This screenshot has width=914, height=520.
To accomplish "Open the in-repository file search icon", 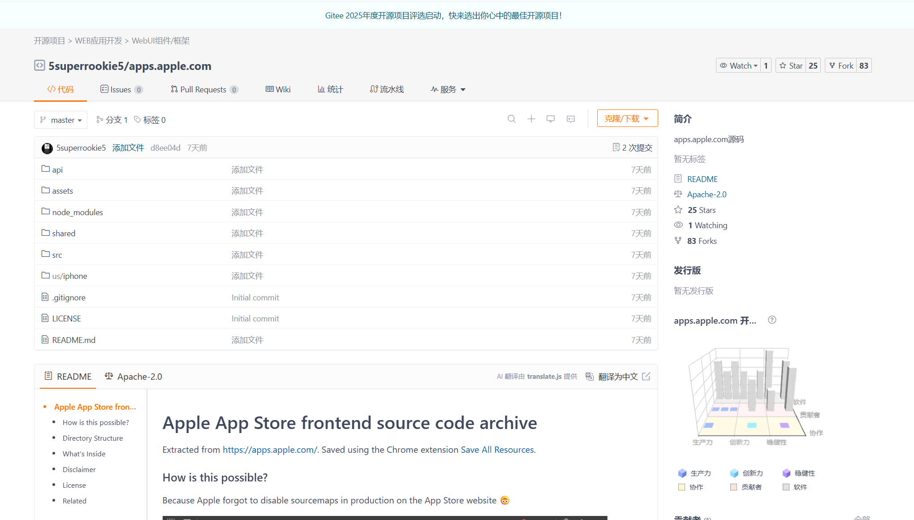I will 511,119.
